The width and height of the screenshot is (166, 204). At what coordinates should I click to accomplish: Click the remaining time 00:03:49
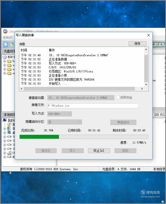[139, 130]
